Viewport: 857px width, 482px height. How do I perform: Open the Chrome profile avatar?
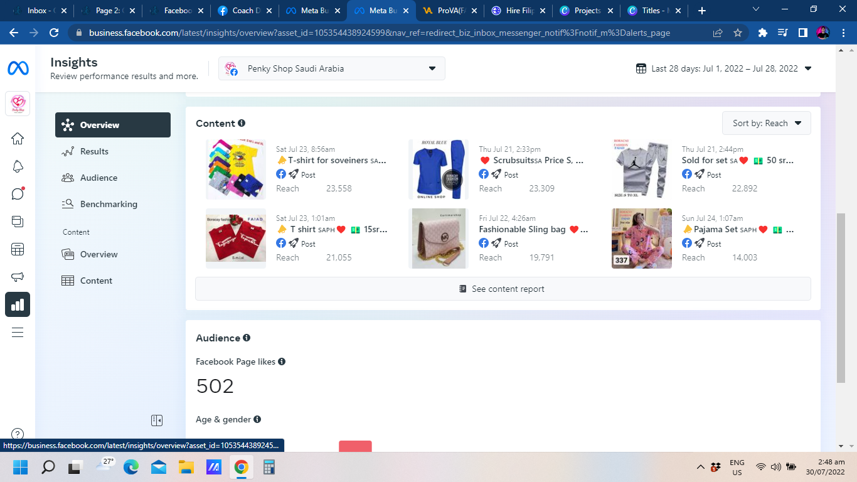pos(823,33)
